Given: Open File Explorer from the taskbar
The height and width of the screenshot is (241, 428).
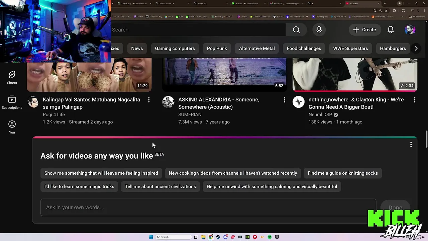Looking at the screenshot, I should tap(203, 237).
